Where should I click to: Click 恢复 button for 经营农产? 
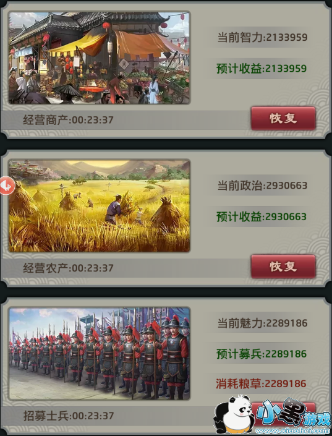click(283, 267)
